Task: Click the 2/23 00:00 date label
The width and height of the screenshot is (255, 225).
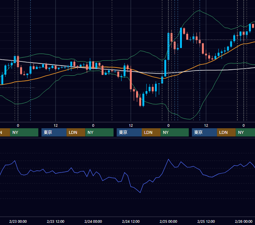Action: point(18,221)
